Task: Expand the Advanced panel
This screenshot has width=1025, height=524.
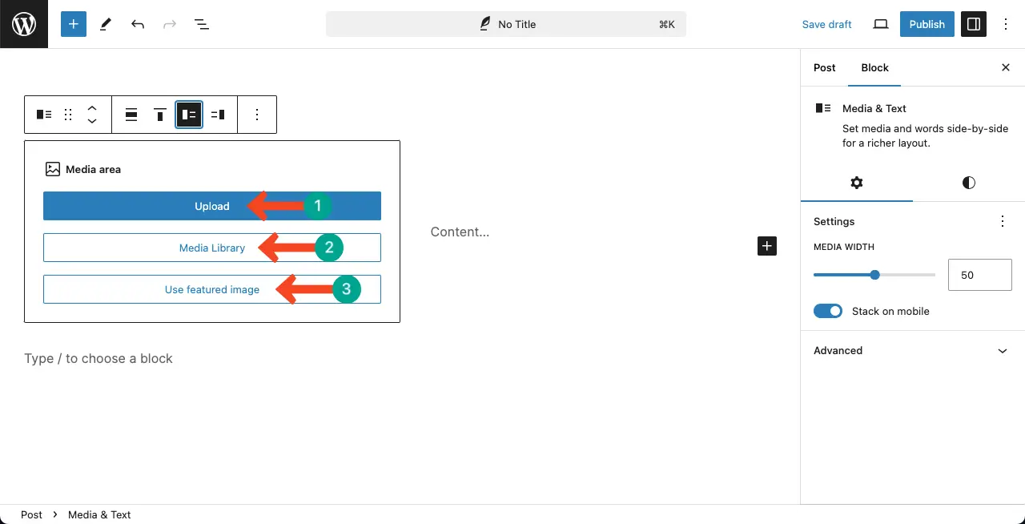Action: coord(912,351)
